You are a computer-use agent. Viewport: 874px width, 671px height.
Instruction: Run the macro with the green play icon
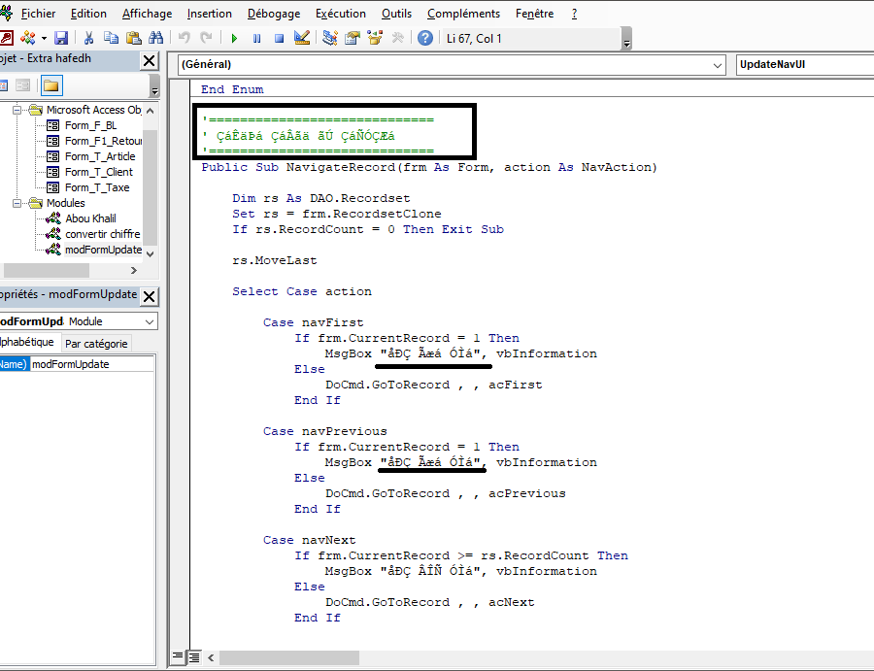click(234, 38)
